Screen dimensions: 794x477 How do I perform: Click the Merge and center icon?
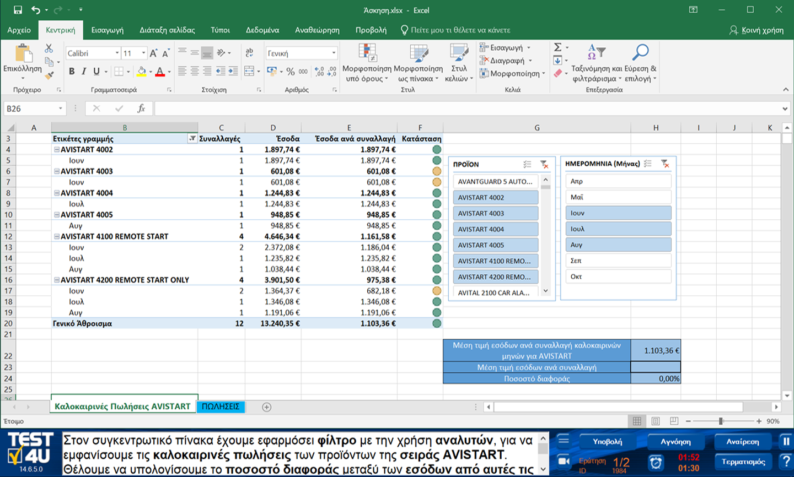pyautogui.click(x=249, y=71)
